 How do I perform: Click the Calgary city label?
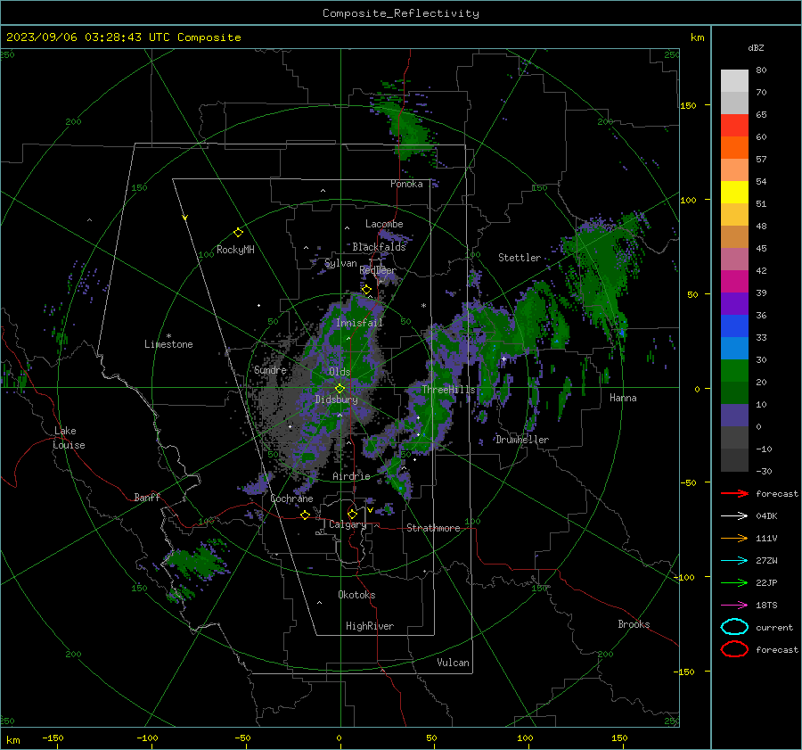pyautogui.click(x=348, y=524)
